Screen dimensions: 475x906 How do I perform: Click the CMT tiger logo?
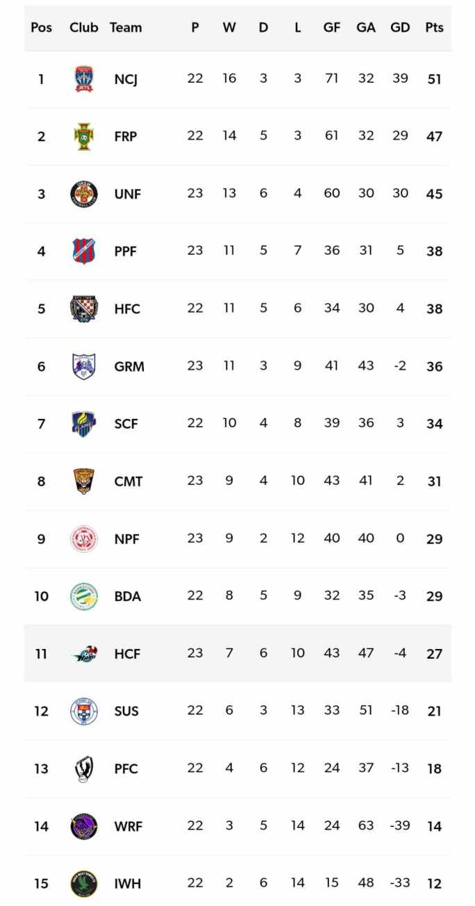84,481
